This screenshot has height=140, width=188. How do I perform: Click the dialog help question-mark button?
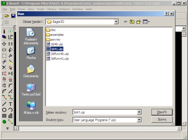click(x=167, y=14)
